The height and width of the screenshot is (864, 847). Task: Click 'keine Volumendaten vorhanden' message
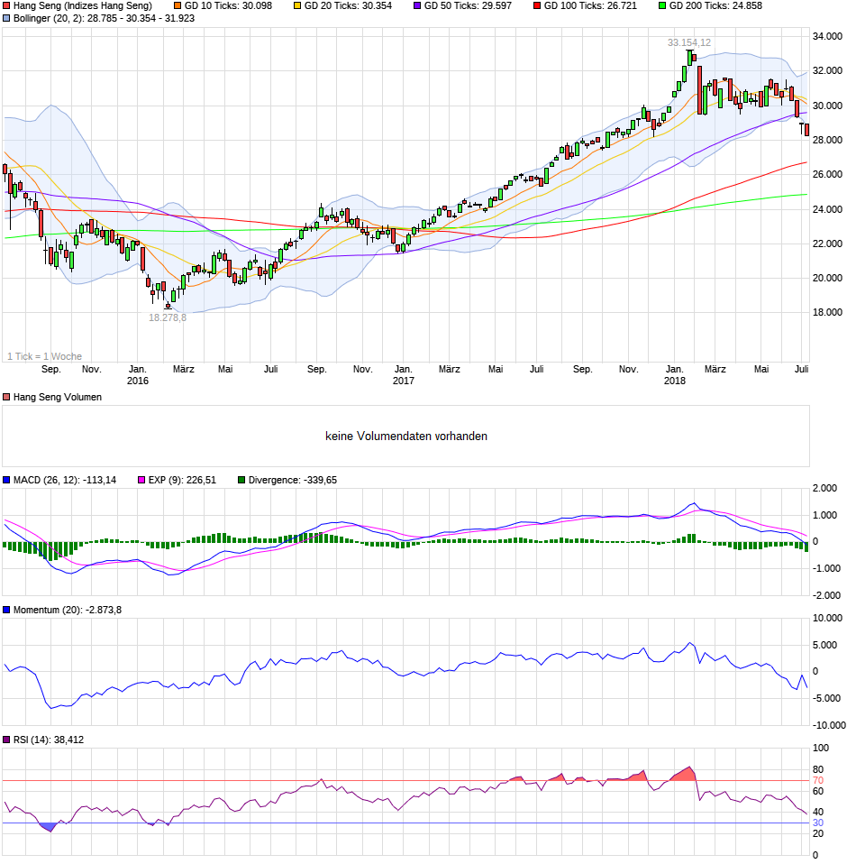tap(406, 437)
